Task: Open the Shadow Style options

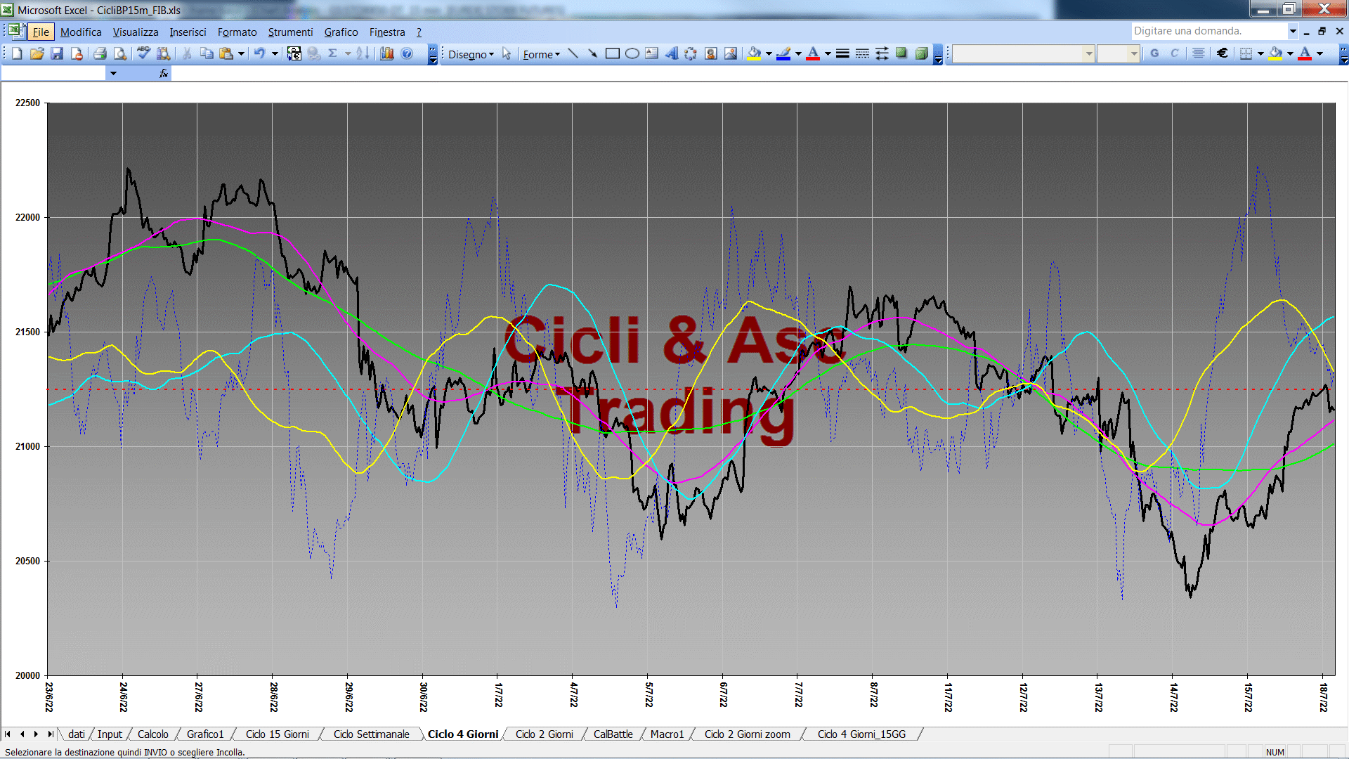Action: tap(901, 53)
